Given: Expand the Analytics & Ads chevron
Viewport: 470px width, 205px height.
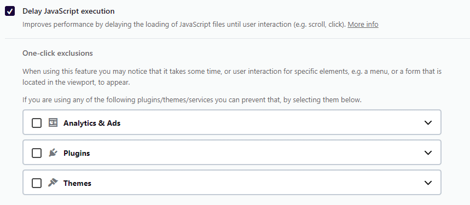Looking at the screenshot, I should [x=428, y=122].
